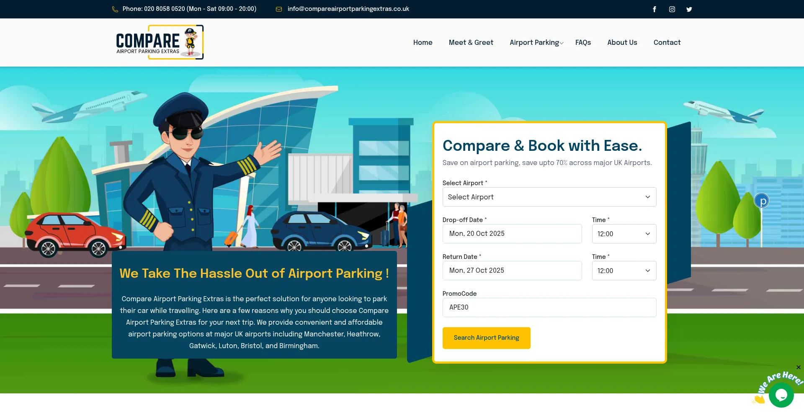Click the Drop-off Date field
This screenshot has width=804, height=416.
512,234
